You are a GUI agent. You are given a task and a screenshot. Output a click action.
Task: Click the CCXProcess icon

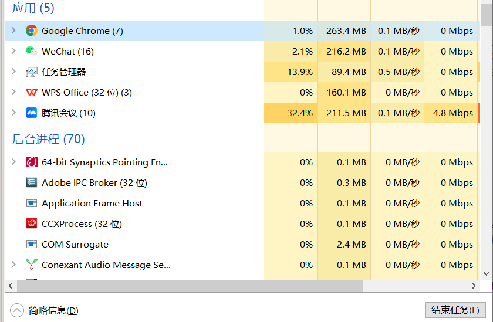tap(32, 224)
